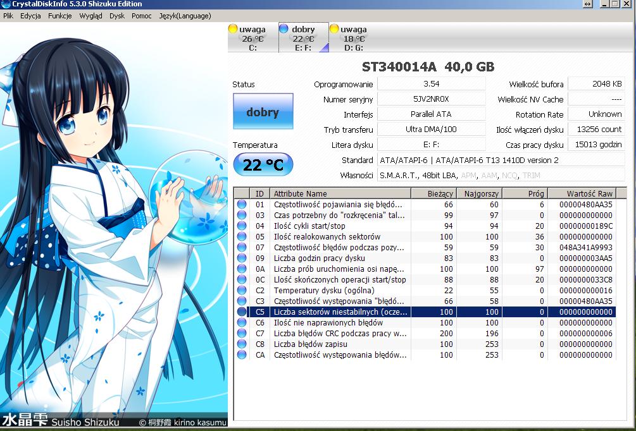636x431 pixels.
Task: Open the Język(Language) menu
Action: [185, 16]
